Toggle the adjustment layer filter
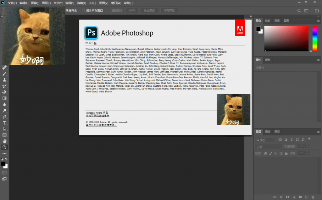 (x=286, y=140)
